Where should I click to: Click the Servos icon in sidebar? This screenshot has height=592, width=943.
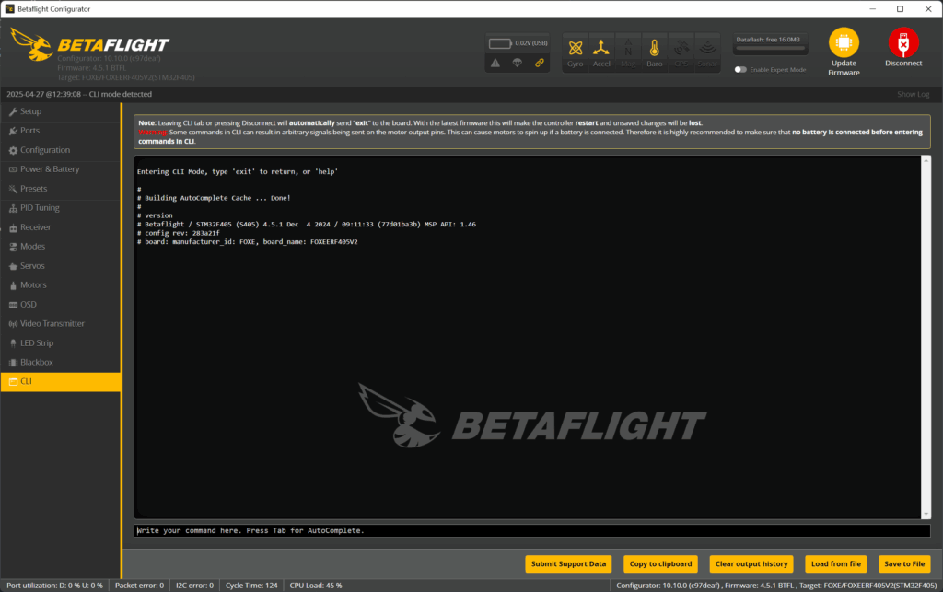click(x=13, y=266)
